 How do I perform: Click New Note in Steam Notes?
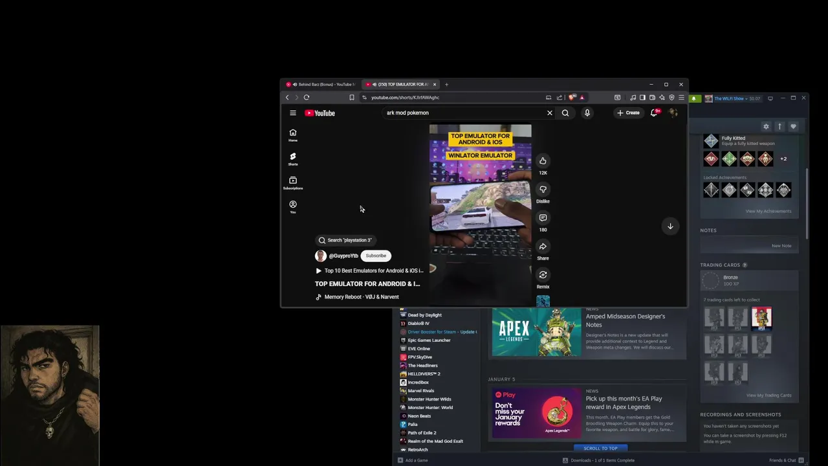781,246
